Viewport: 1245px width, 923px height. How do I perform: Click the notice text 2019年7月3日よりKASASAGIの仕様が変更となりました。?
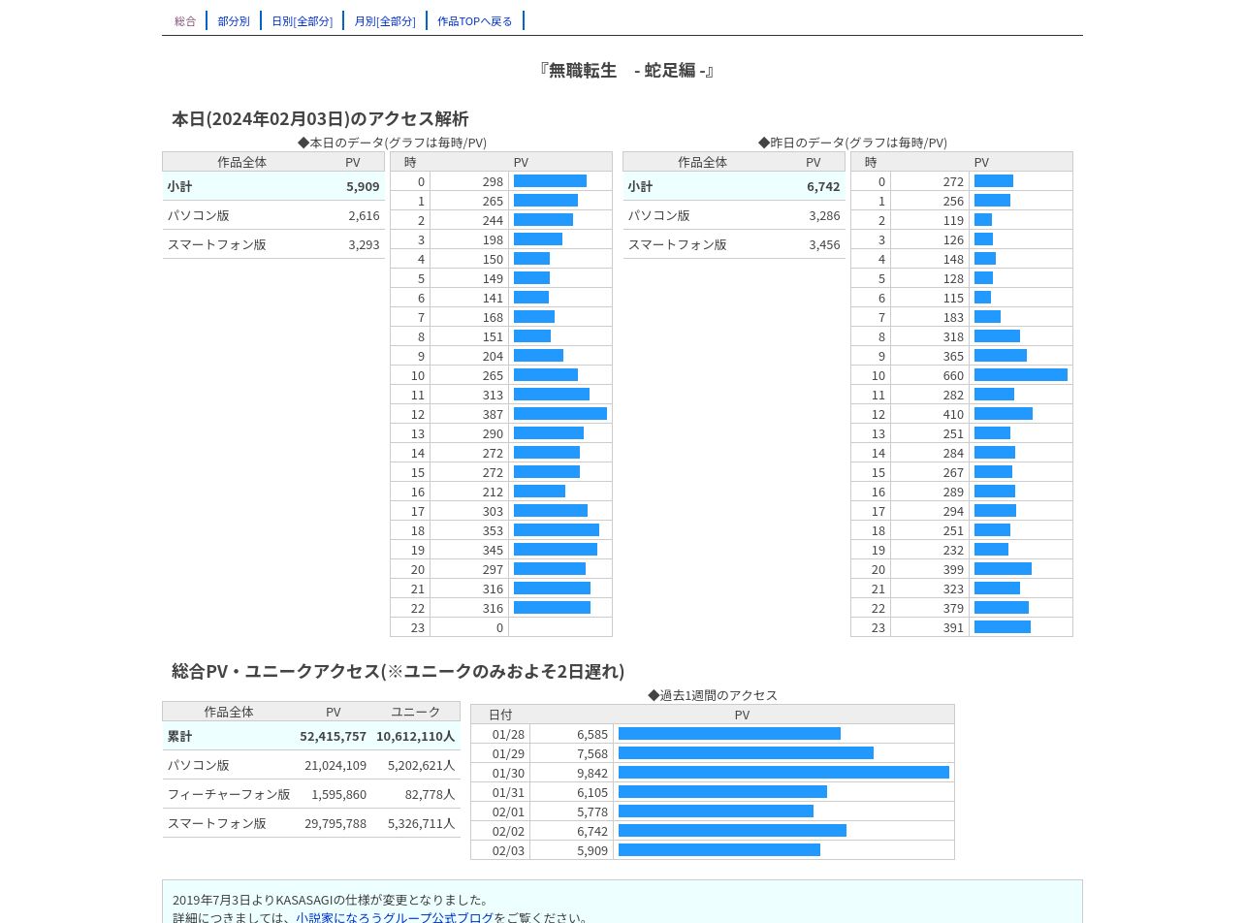[333, 900]
